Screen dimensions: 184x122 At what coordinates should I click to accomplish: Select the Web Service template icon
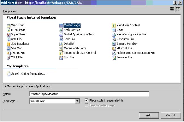click(x=61, y=30)
